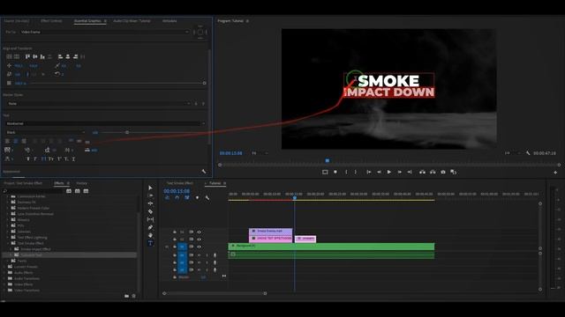Image resolution: width=565 pixels, height=317 pixels.
Task: Select the Smoke Impact Effect folder
Action: (x=35, y=249)
